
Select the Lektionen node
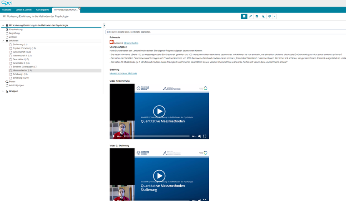(14, 41)
